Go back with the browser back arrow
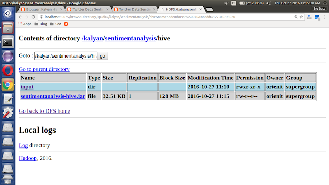Viewport: 329px width, 185px height. click(20, 17)
